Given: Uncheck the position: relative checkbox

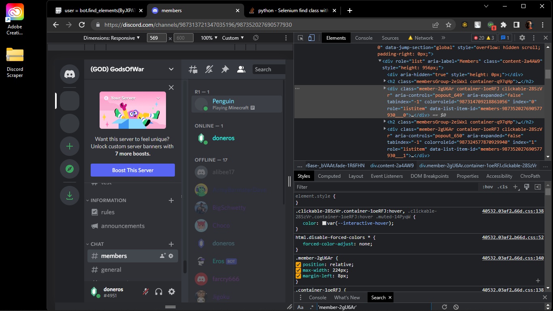Looking at the screenshot, I should point(298,264).
